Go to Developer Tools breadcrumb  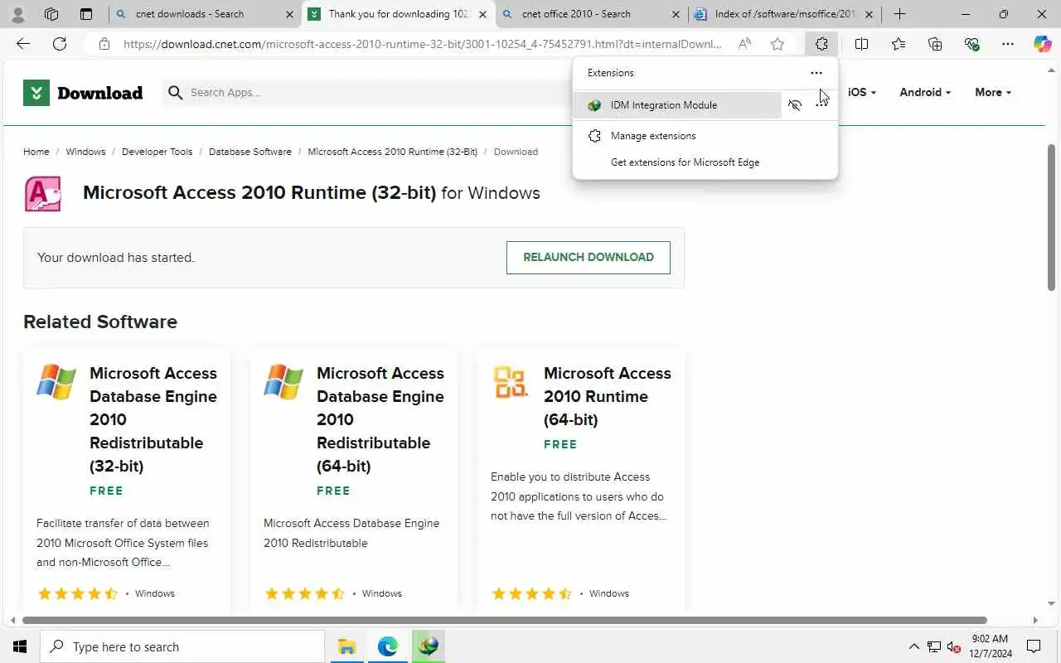[157, 152]
